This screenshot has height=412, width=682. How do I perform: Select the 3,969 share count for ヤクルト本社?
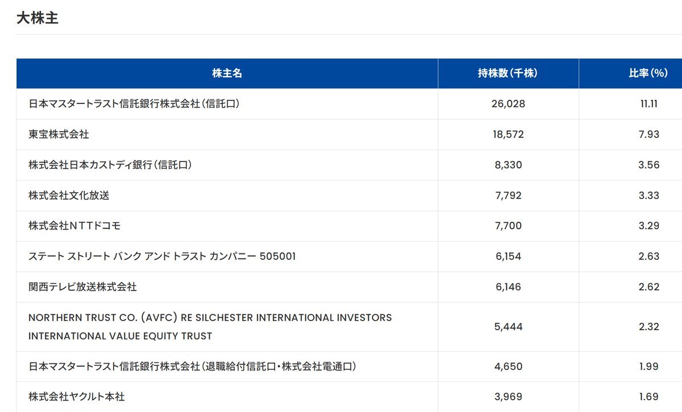coord(508,397)
